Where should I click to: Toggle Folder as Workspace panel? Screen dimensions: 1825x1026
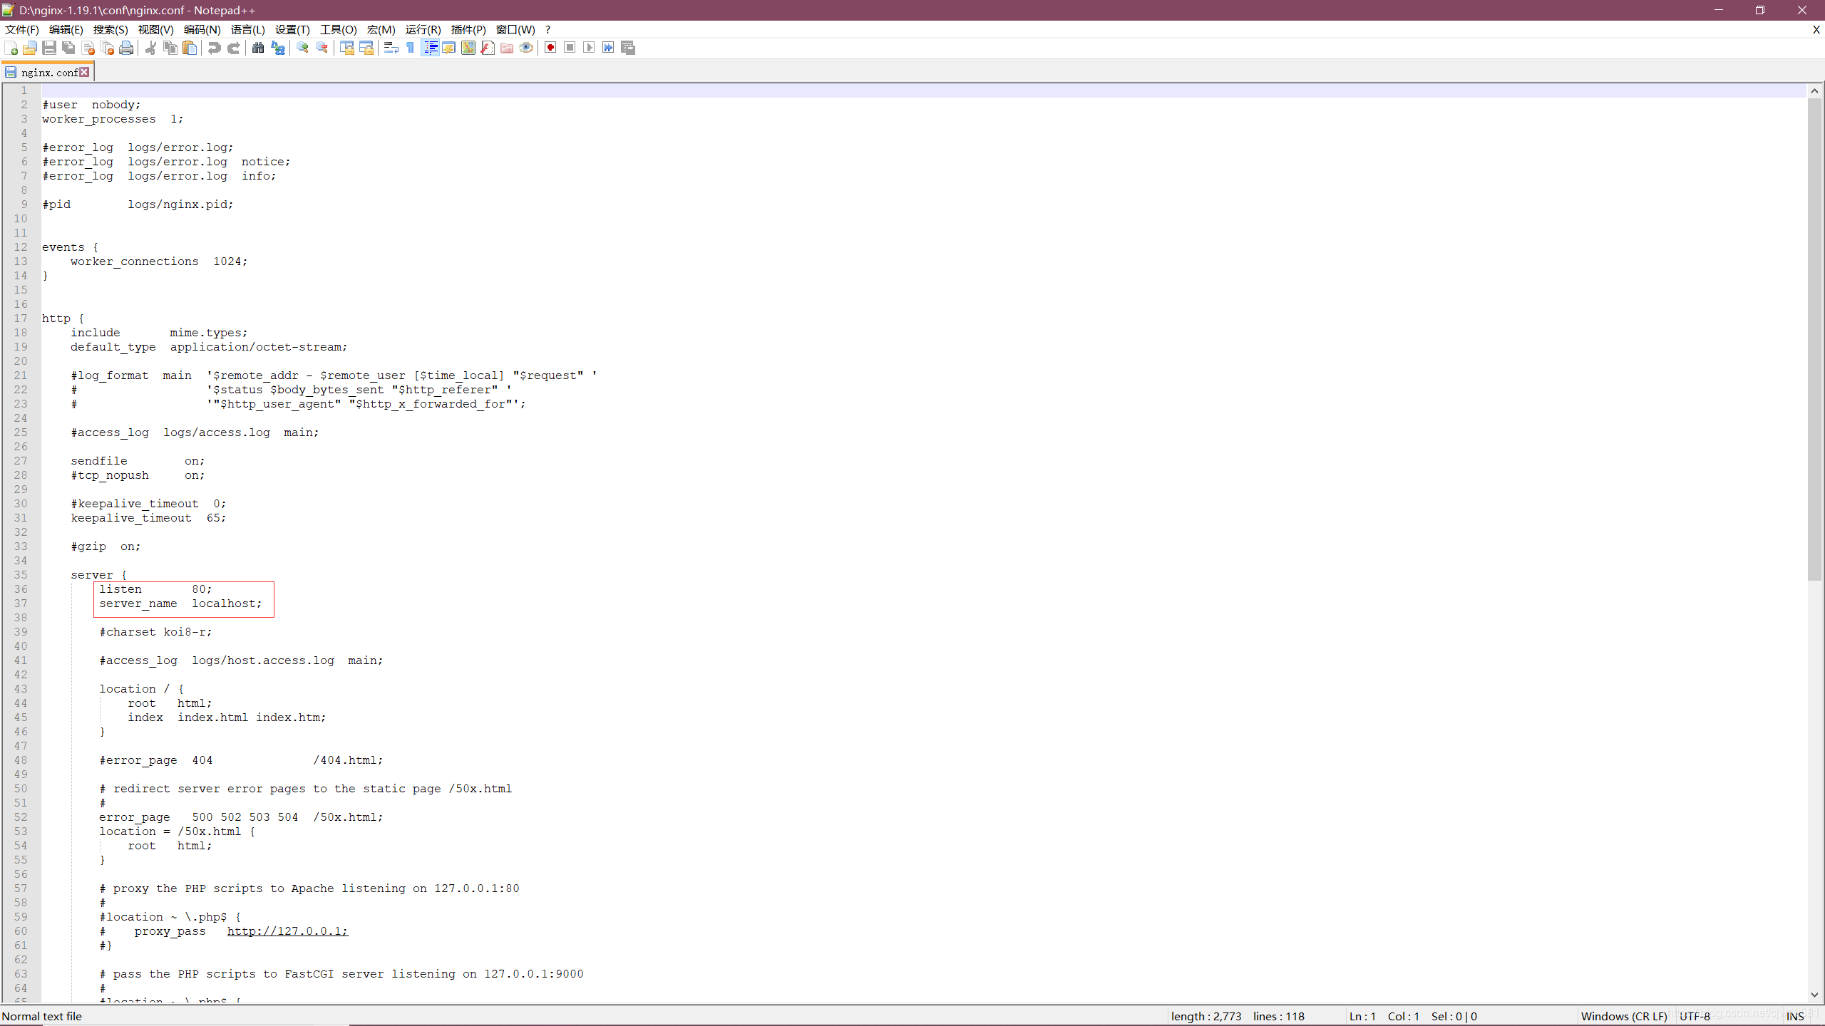click(x=507, y=48)
